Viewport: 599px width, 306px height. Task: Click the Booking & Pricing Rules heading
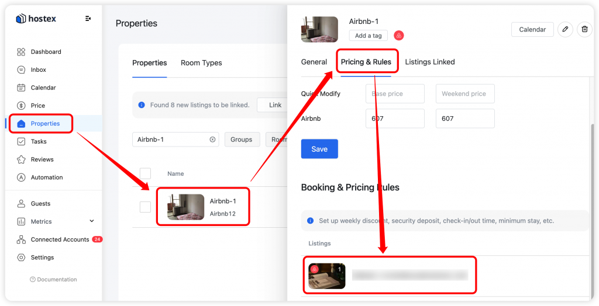(350, 187)
